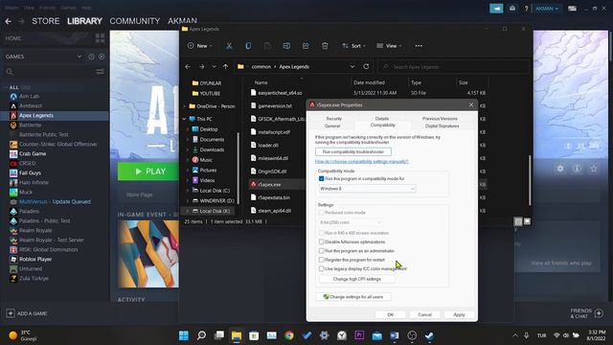Select Downloads in navigation pane
The height and width of the screenshot is (345, 613).
tap(212, 149)
